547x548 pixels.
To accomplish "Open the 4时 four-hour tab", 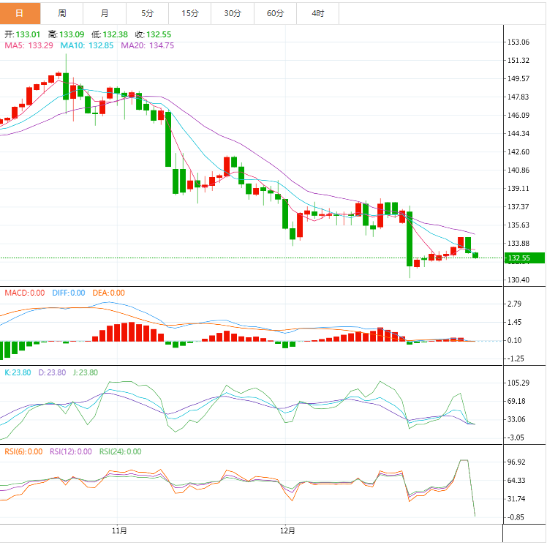I will (318, 13).
